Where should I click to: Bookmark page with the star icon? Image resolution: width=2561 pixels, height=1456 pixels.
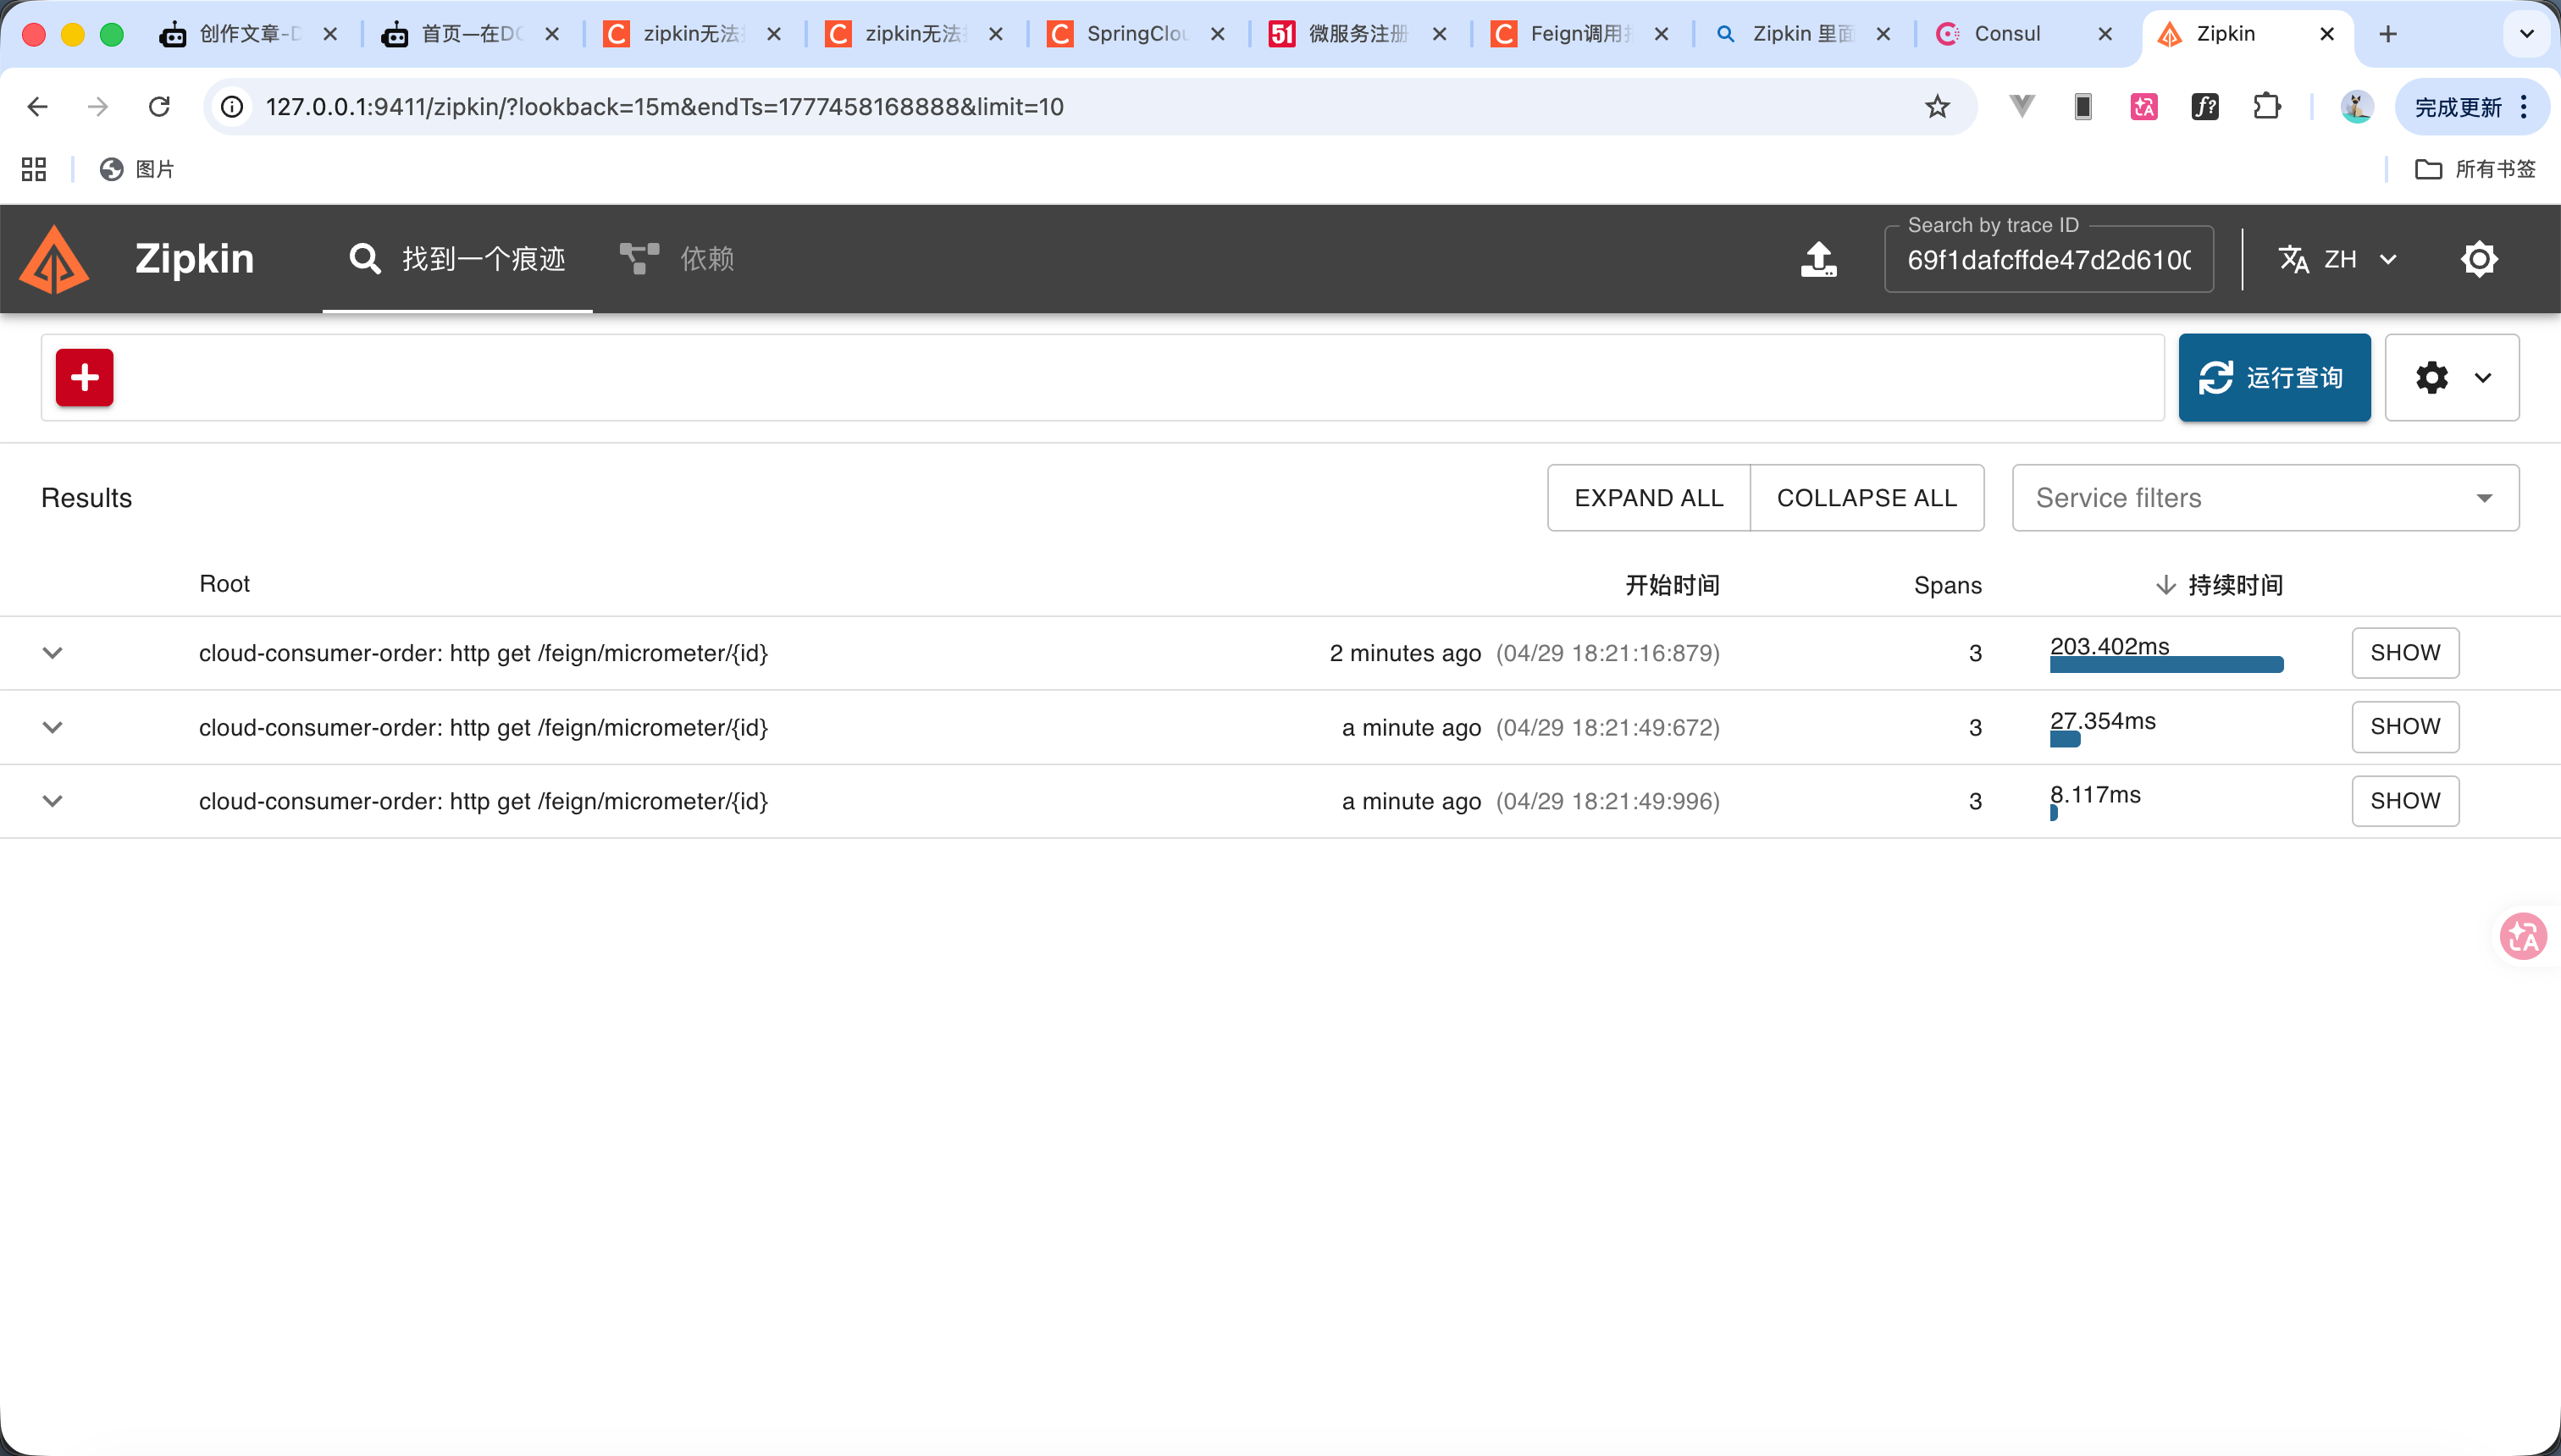click(x=1937, y=107)
